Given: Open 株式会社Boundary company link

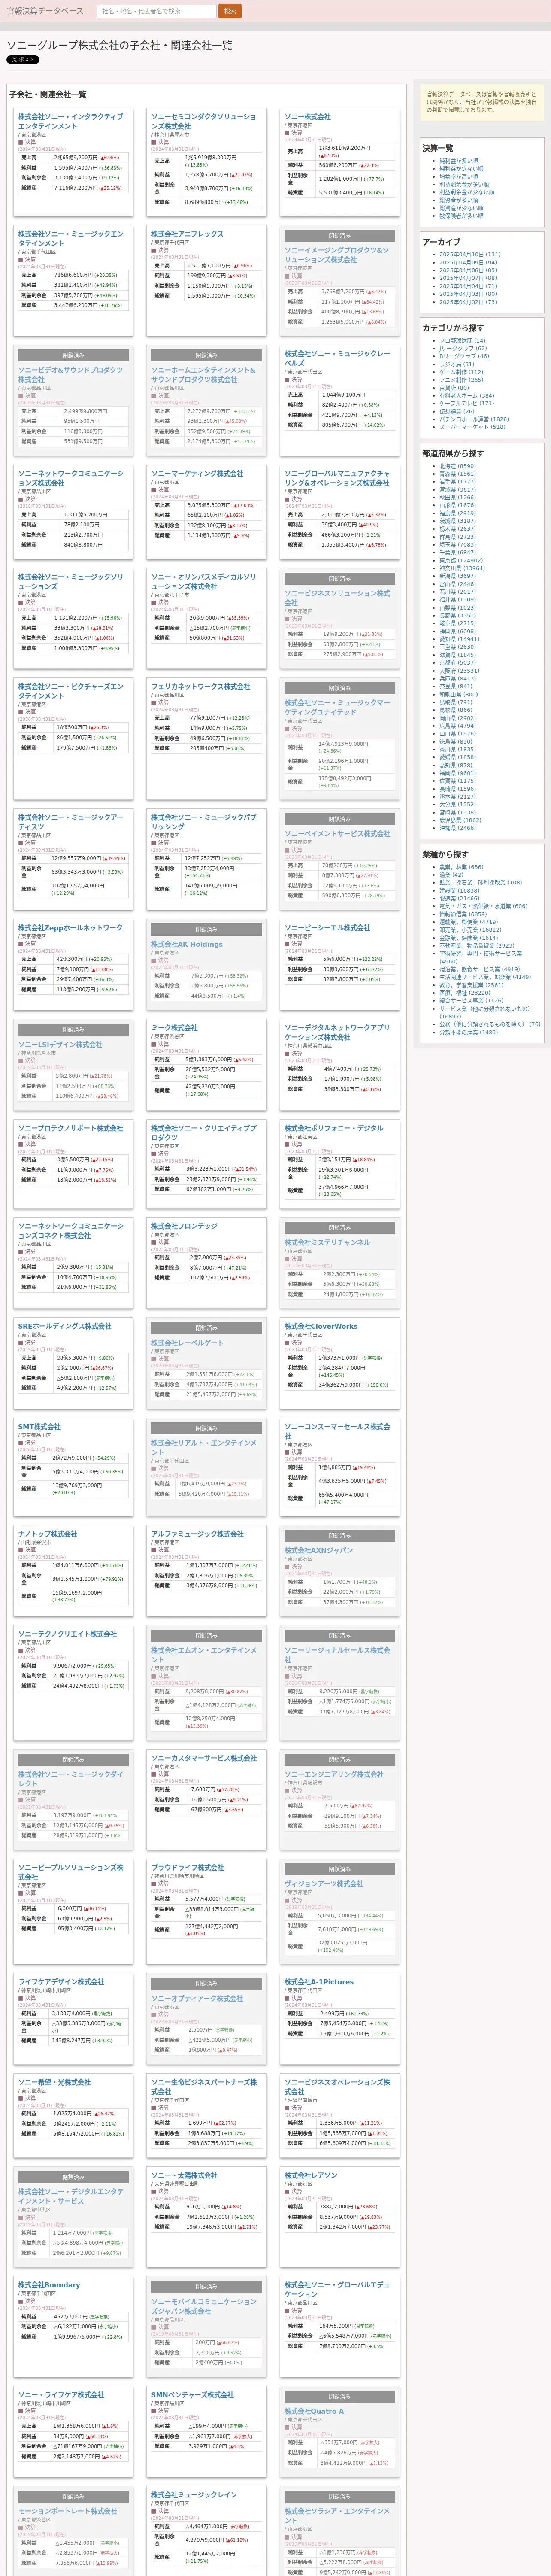Looking at the screenshot, I should (x=49, y=2285).
